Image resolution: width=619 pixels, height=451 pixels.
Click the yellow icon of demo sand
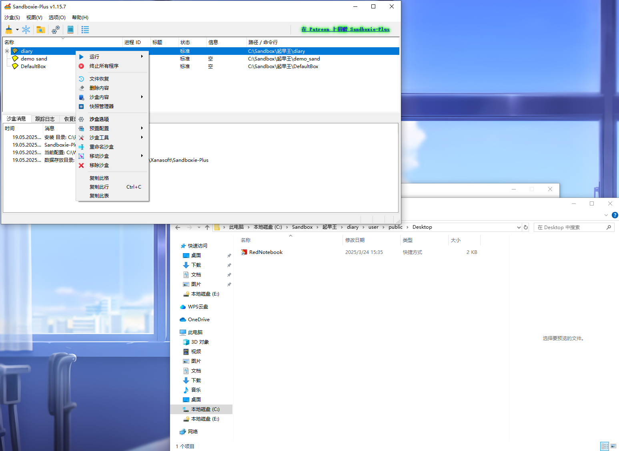click(15, 59)
